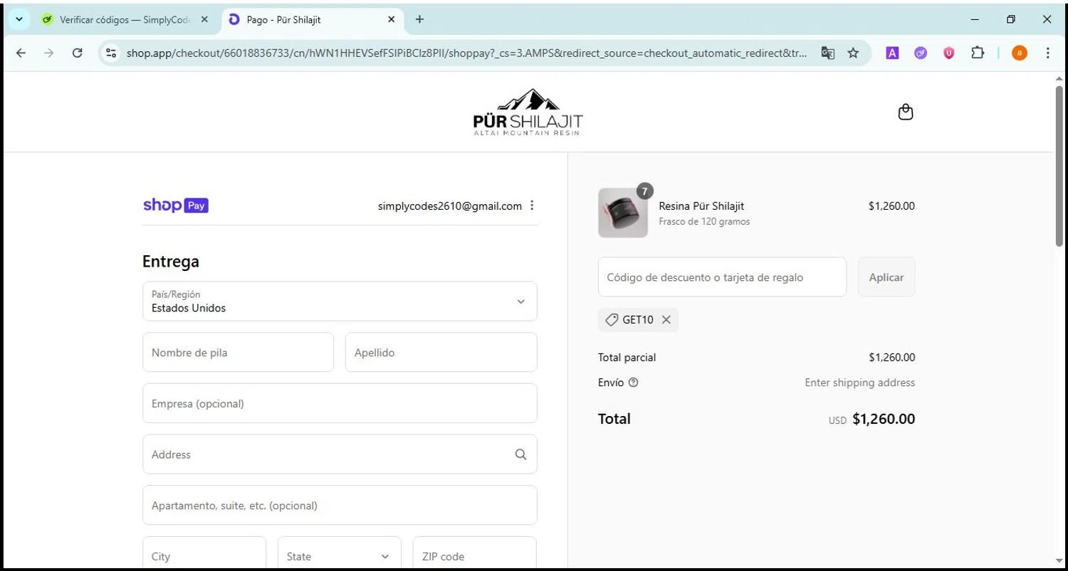Click the simplycodes2610@gmail.com email text
Screen dimensions: 1068x571
450,206
